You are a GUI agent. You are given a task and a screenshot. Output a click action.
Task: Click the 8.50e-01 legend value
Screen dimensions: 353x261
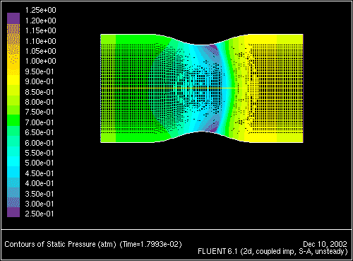(40, 92)
